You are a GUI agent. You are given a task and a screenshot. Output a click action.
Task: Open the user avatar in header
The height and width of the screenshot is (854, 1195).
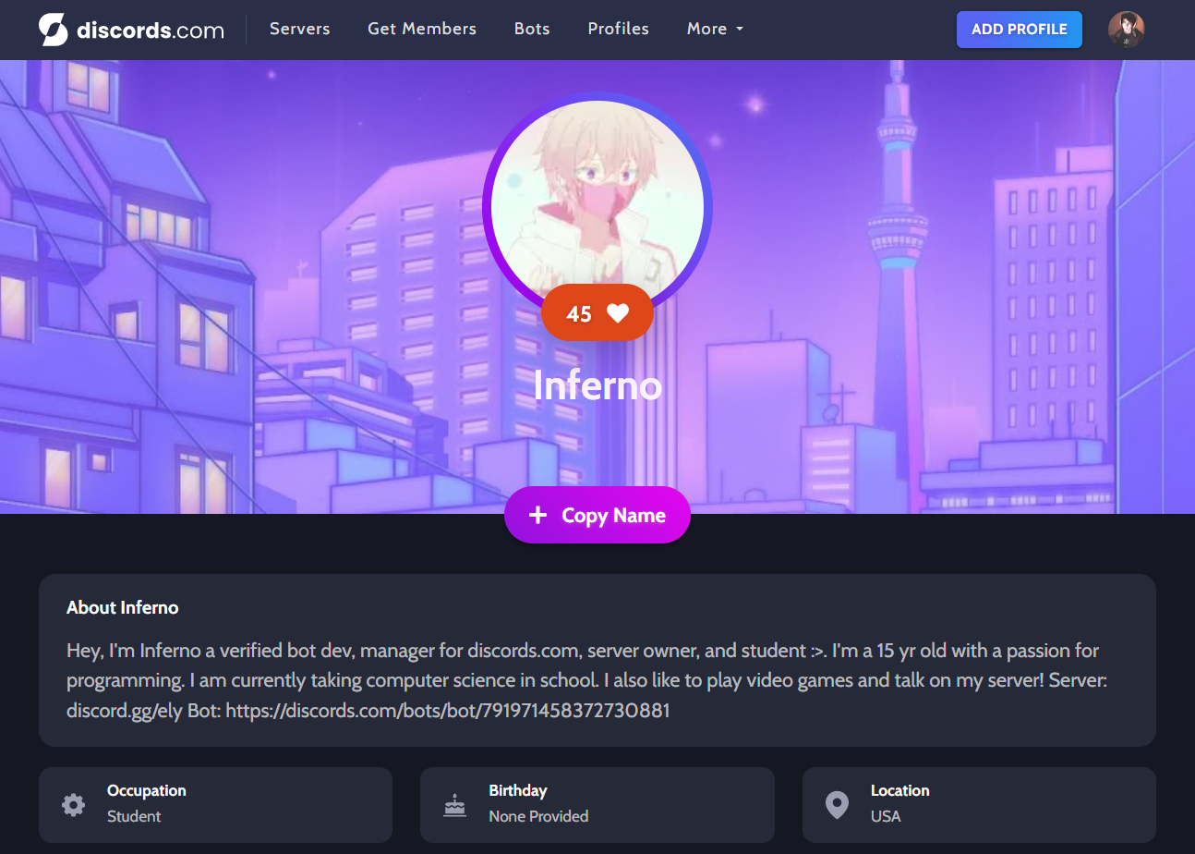pyautogui.click(x=1126, y=30)
